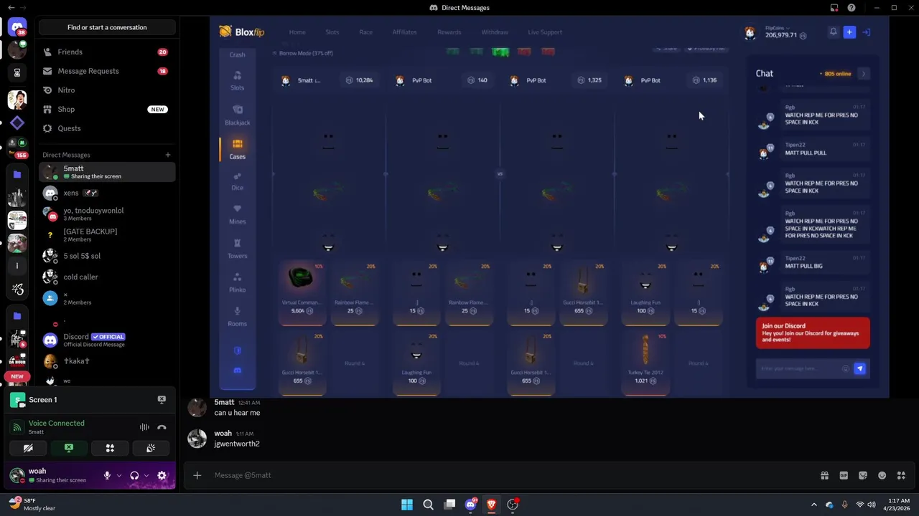Open Wi-Fi network settings in tray
The width and height of the screenshot is (919, 516).
pyautogui.click(x=860, y=505)
